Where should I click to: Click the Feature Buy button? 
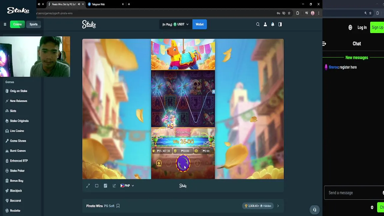tap(183, 132)
